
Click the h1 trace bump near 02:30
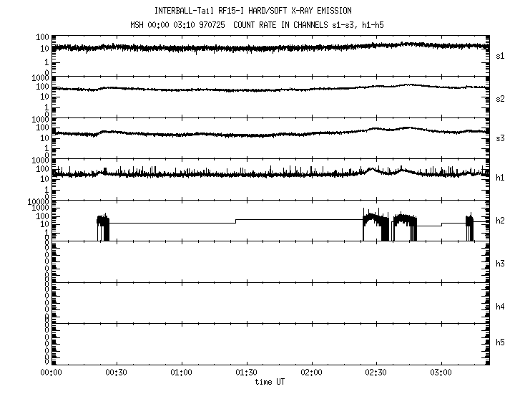pyautogui.click(x=371, y=170)
